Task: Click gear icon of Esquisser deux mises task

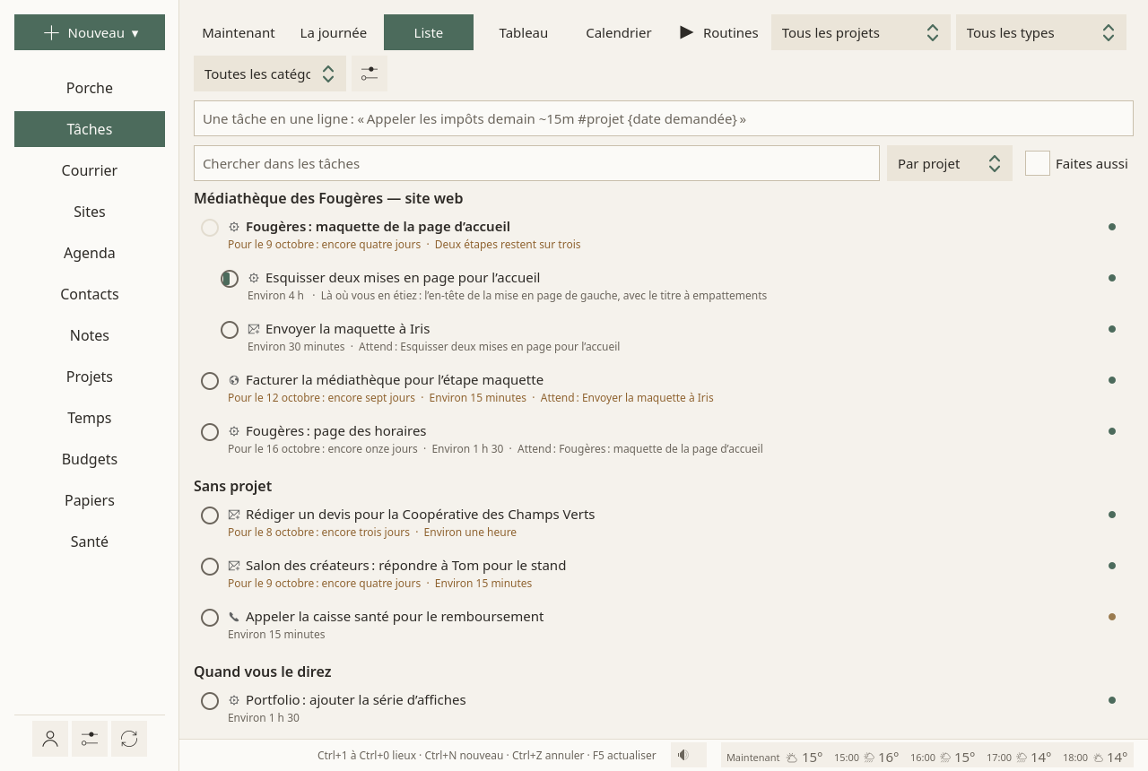Action: pyautogui.click(x=254, y=278)
